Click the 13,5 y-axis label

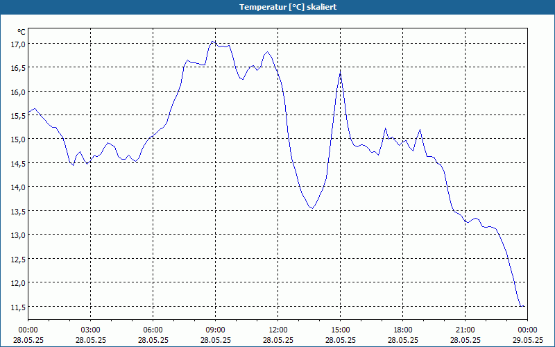tap(18, 212)
